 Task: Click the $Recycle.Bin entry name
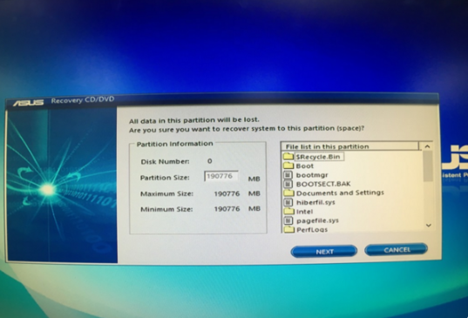pyautogui.click(x=318, y=157)
